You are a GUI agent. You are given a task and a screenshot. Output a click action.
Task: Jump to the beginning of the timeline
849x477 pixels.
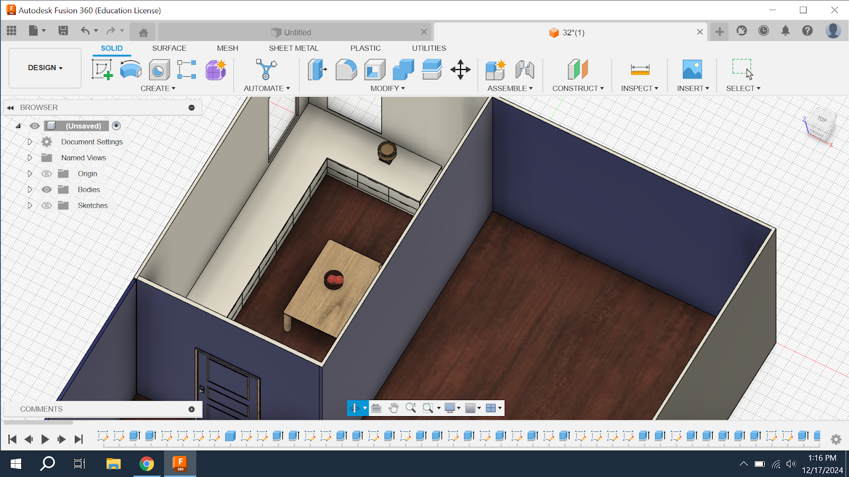pyautogui.click(x=12, y=439)
